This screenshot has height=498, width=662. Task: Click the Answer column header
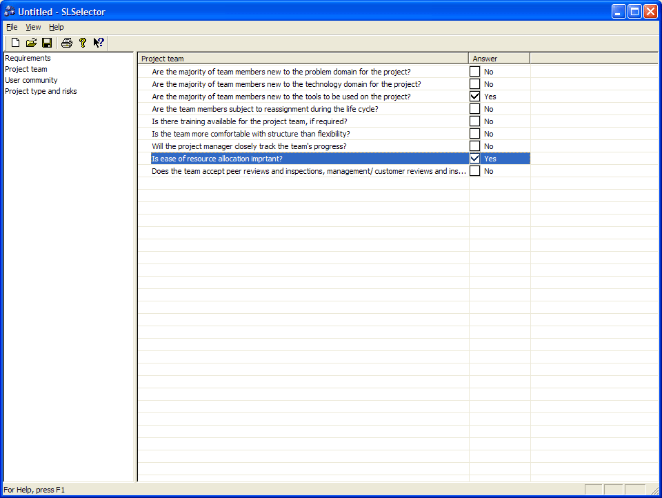point(499,59)
